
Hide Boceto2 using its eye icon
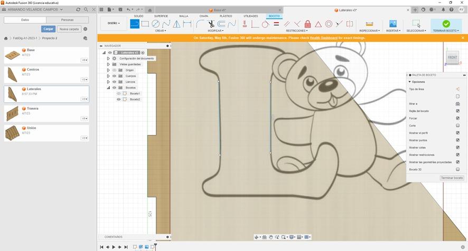click(x=118, y=99)
